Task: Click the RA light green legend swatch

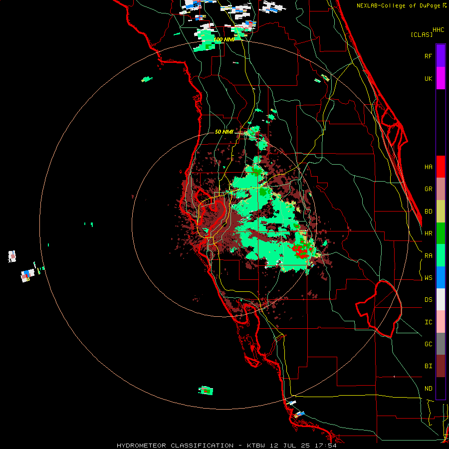Action: 441,255
